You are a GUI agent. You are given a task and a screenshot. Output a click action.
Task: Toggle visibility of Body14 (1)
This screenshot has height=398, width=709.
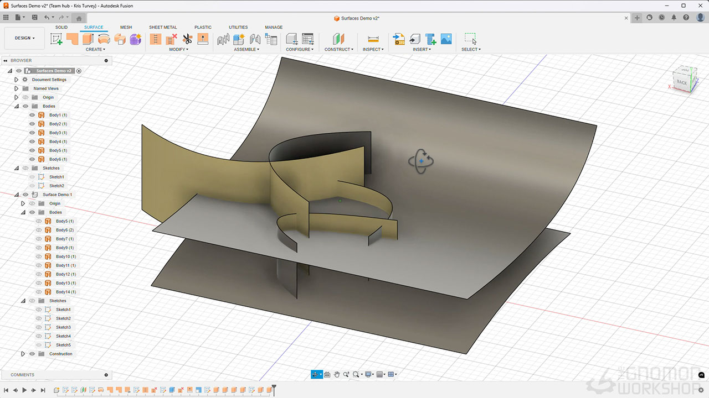(x=39, y=292)
